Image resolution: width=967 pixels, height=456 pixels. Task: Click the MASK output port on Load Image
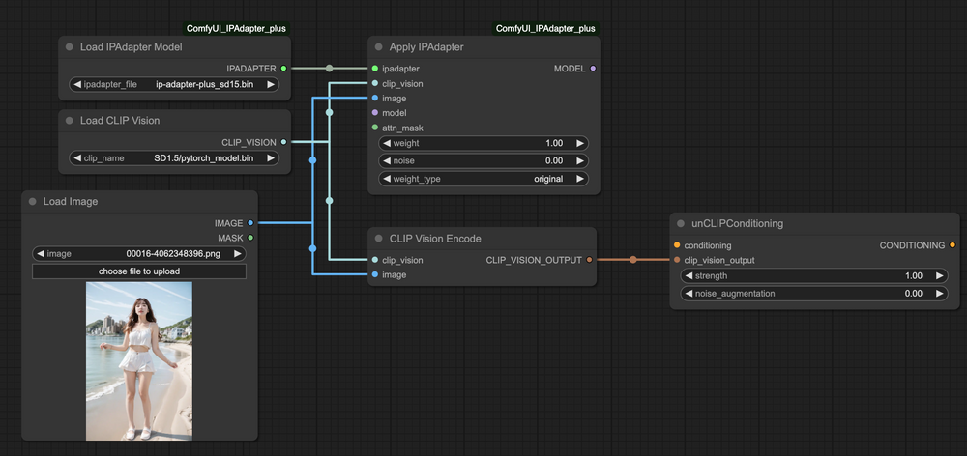pyautogui.click(x=250, y=237)
